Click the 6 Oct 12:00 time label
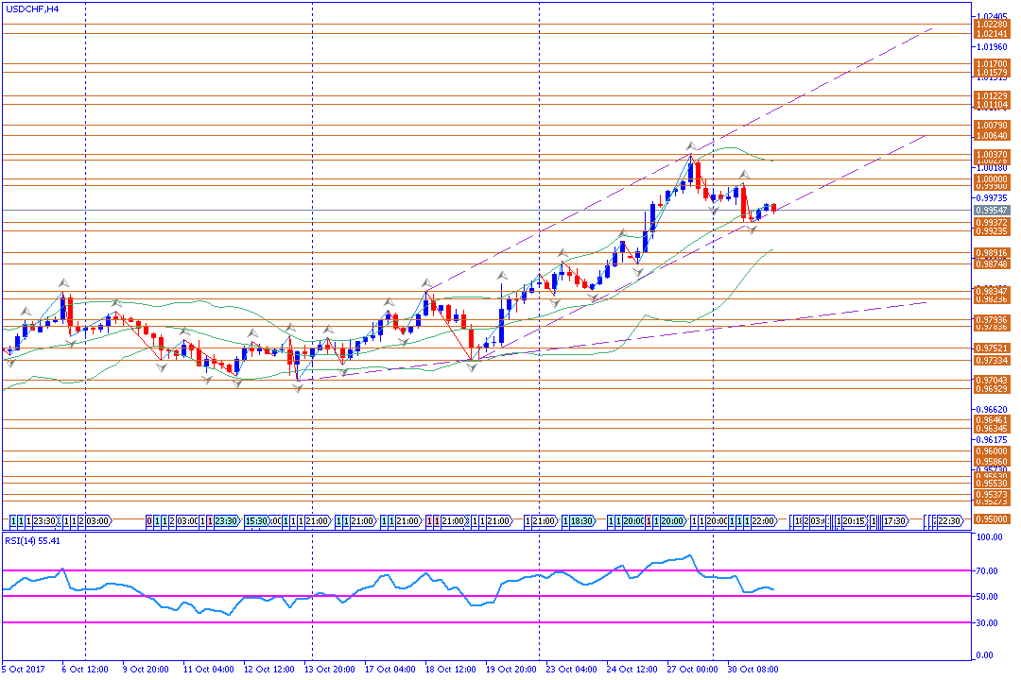This screenshot has width=1021, height=680. point(85,669)
